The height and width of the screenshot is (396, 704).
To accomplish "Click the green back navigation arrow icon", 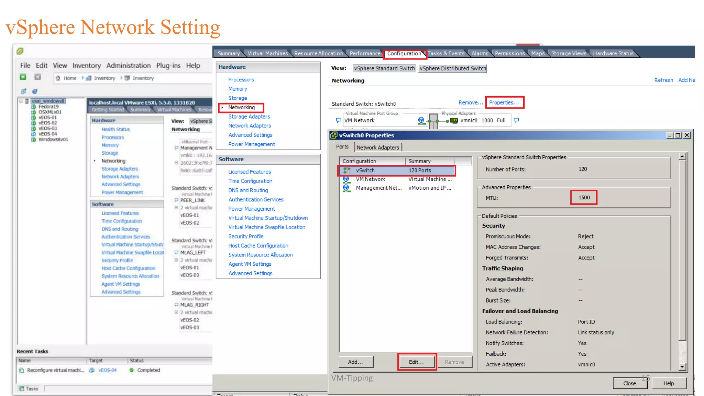I will coord(23,77).
